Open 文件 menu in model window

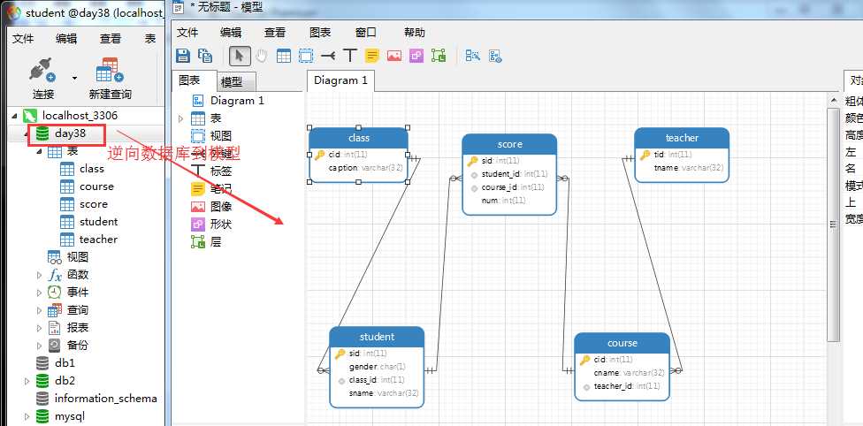187,33
